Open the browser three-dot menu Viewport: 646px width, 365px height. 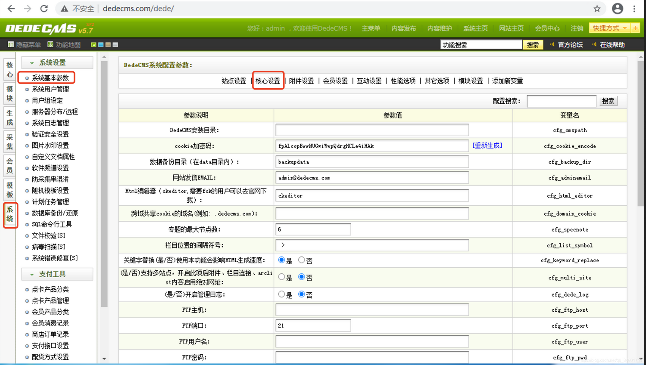(x=634, y=9)
